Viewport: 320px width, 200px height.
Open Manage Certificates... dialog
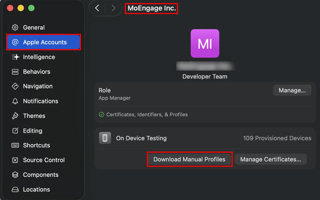click(271, 159)
